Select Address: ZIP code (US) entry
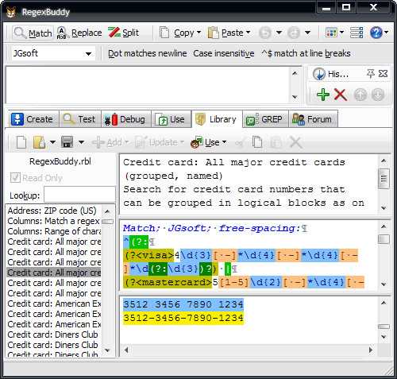 click(x=54, y=211)
